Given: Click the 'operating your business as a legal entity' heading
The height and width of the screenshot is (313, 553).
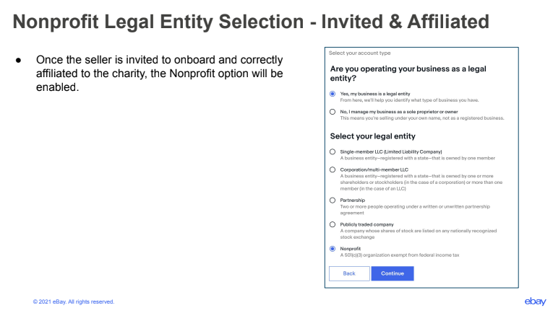Looking at the screenshot, I should point(408,74).
